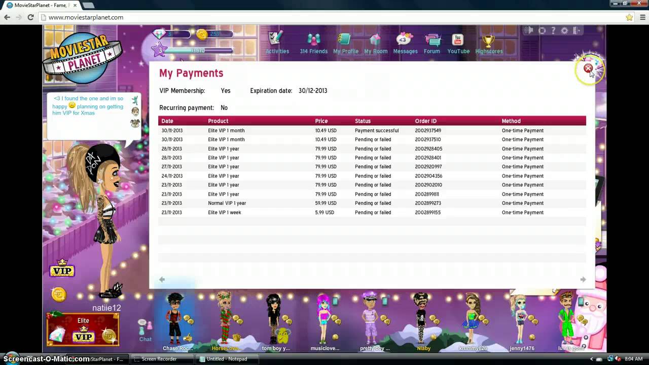Click the level 3 star badge
Image resolution: width=649 pixels, height=365 pixels.
tap(160, 50)
